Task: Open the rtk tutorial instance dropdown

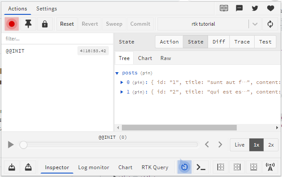Action: click(255, 24)
